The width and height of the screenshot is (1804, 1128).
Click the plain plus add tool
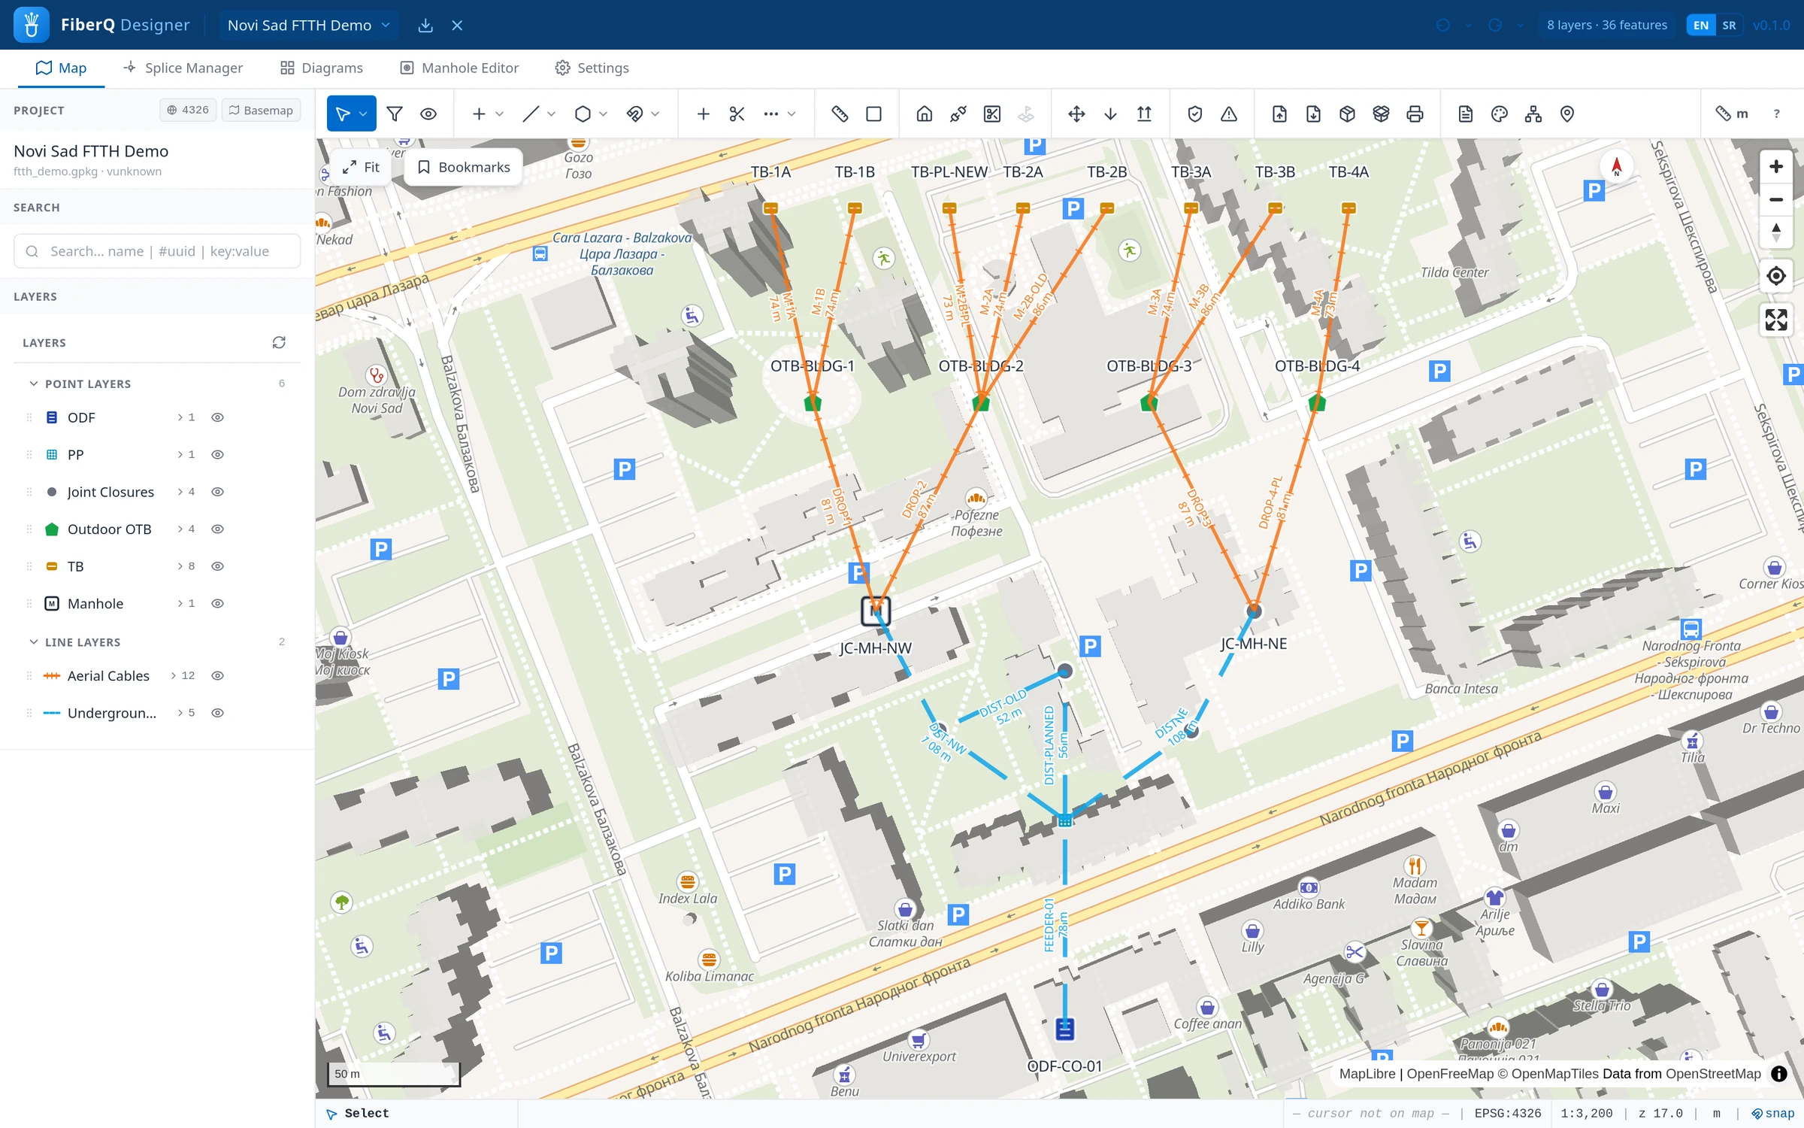[x=703, y=114]
